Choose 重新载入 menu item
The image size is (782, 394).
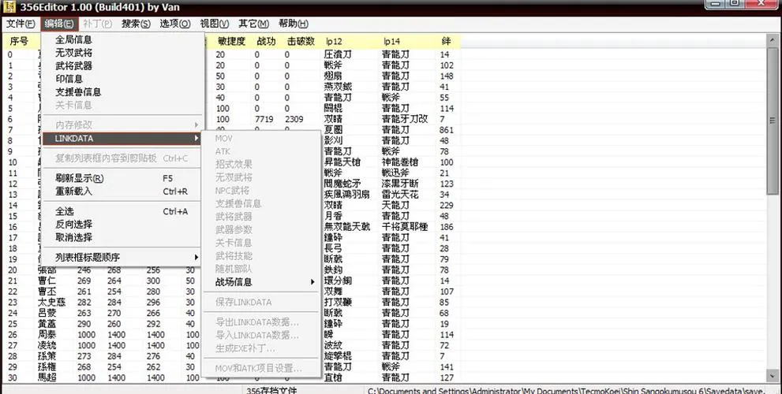click(x=123, y=191)
